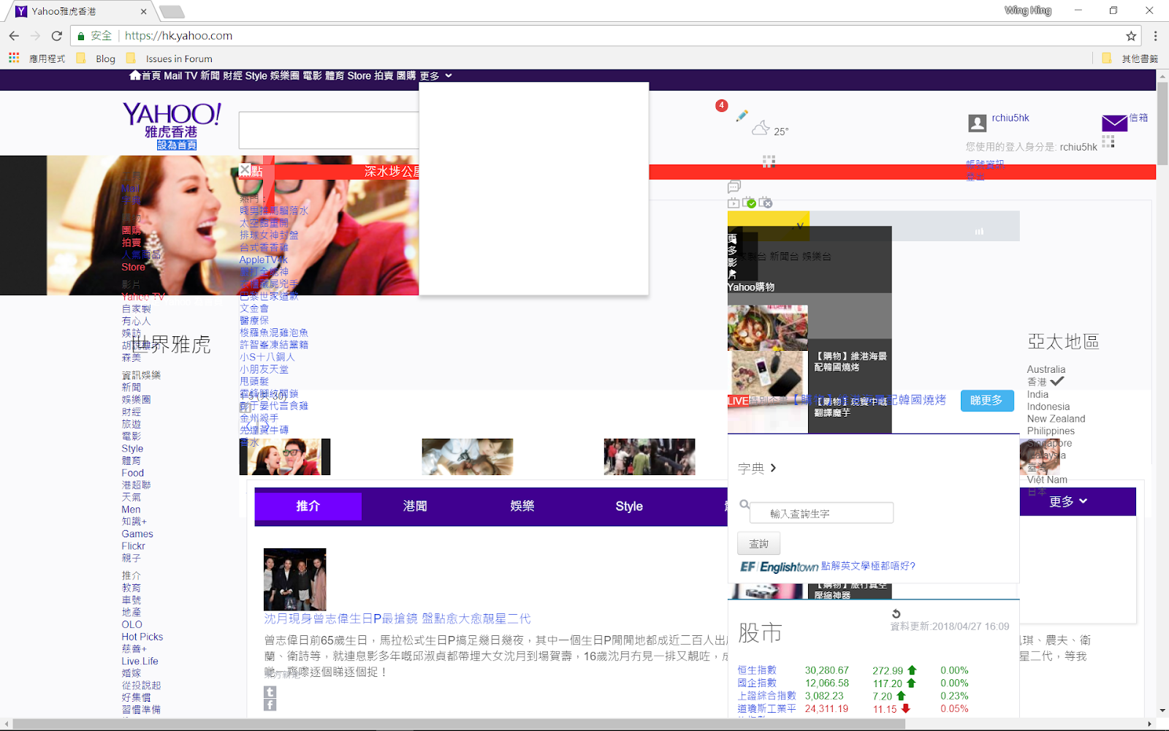Screen dimensions: 1169x731
Task: Click the user profile avatar icon
Action: (977, 123)
